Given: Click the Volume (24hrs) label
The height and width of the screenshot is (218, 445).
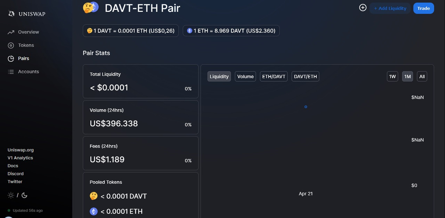Looking at the screenshot, I should click(107, 110).
